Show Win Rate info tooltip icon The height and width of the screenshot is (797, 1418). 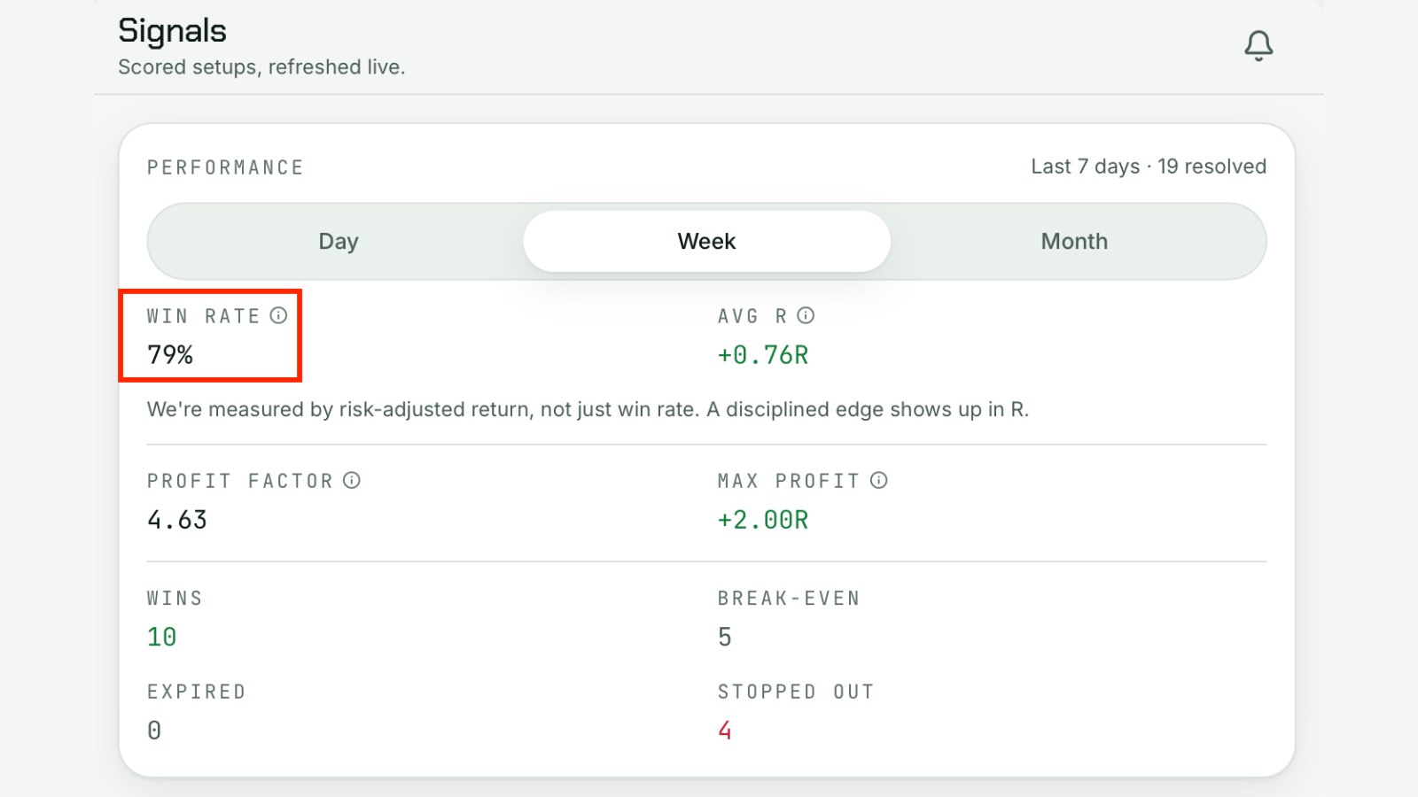278,315
